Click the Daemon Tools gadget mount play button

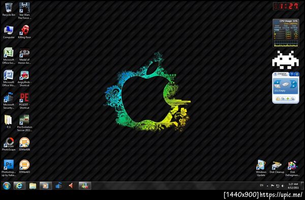(277, 82)
